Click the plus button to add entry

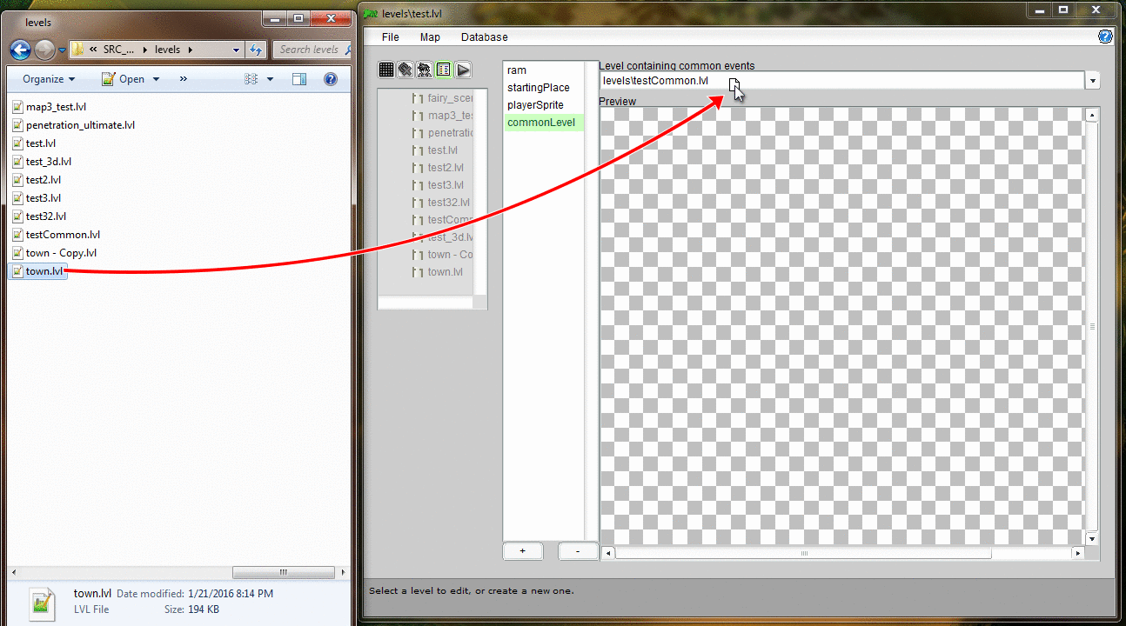tap(522, 551)
